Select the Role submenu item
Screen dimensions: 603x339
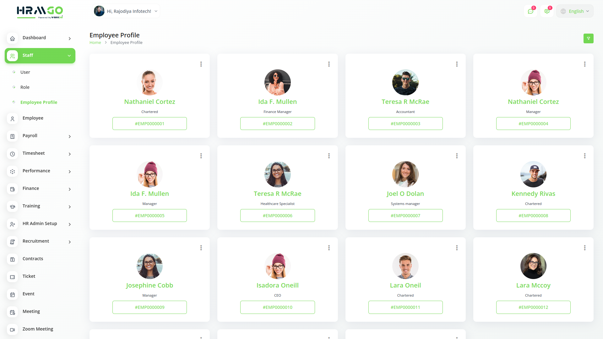pos(25,87)
